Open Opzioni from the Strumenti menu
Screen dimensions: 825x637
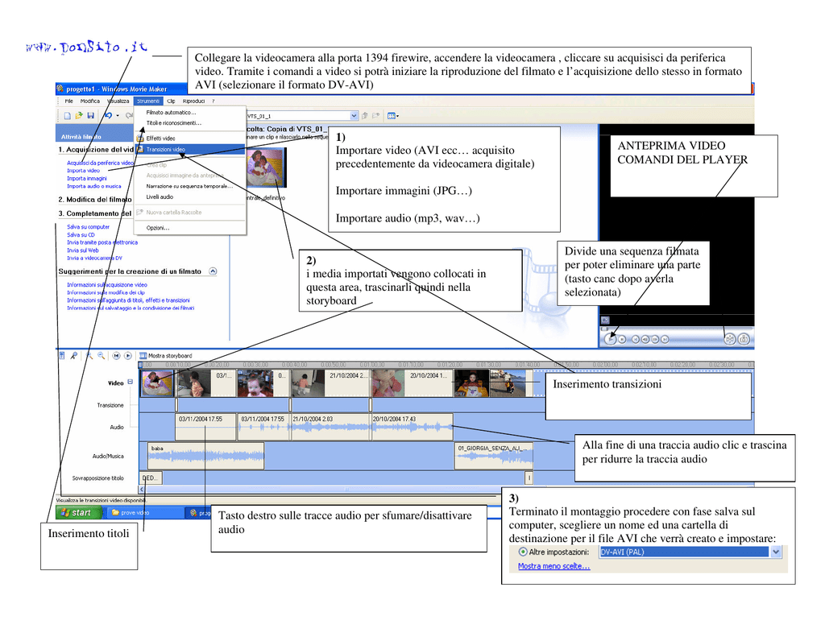[x=190, y=228]
